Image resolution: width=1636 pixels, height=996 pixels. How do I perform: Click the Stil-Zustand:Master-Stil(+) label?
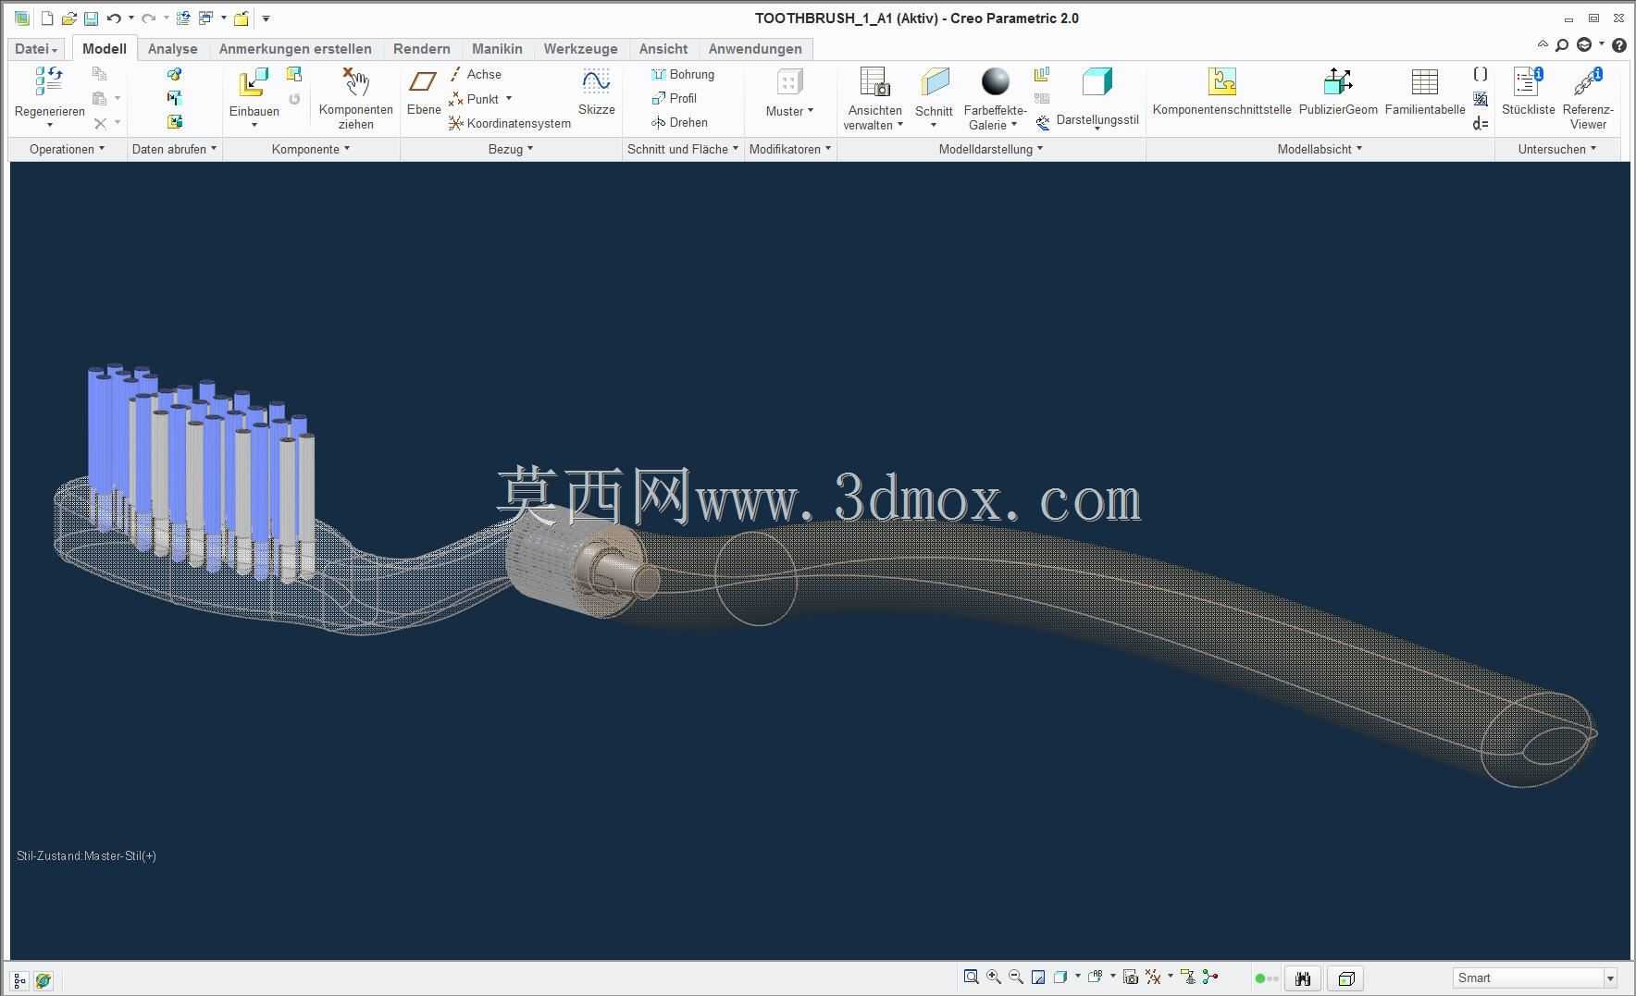pos(86,855)
